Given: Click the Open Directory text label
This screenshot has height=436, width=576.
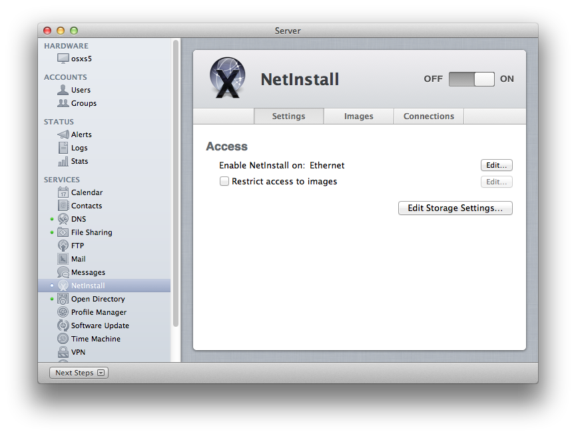Looking at the screenshot, I should pyautogui.click(x=98, y=299).
